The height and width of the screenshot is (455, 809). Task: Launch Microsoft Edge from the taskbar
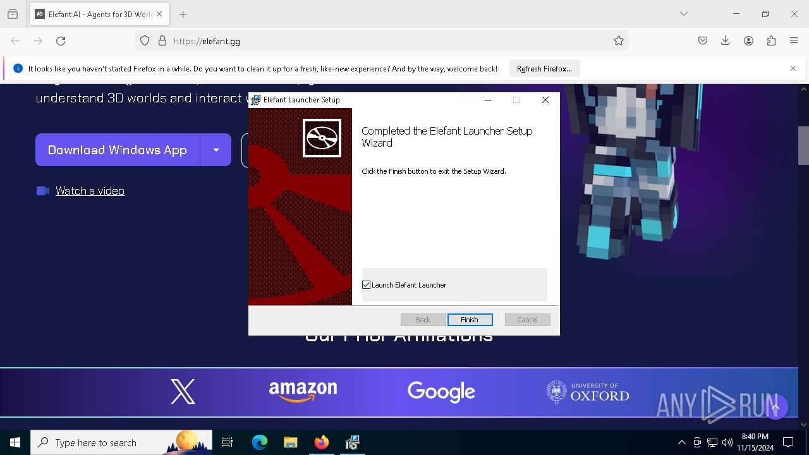pos(260,442)
